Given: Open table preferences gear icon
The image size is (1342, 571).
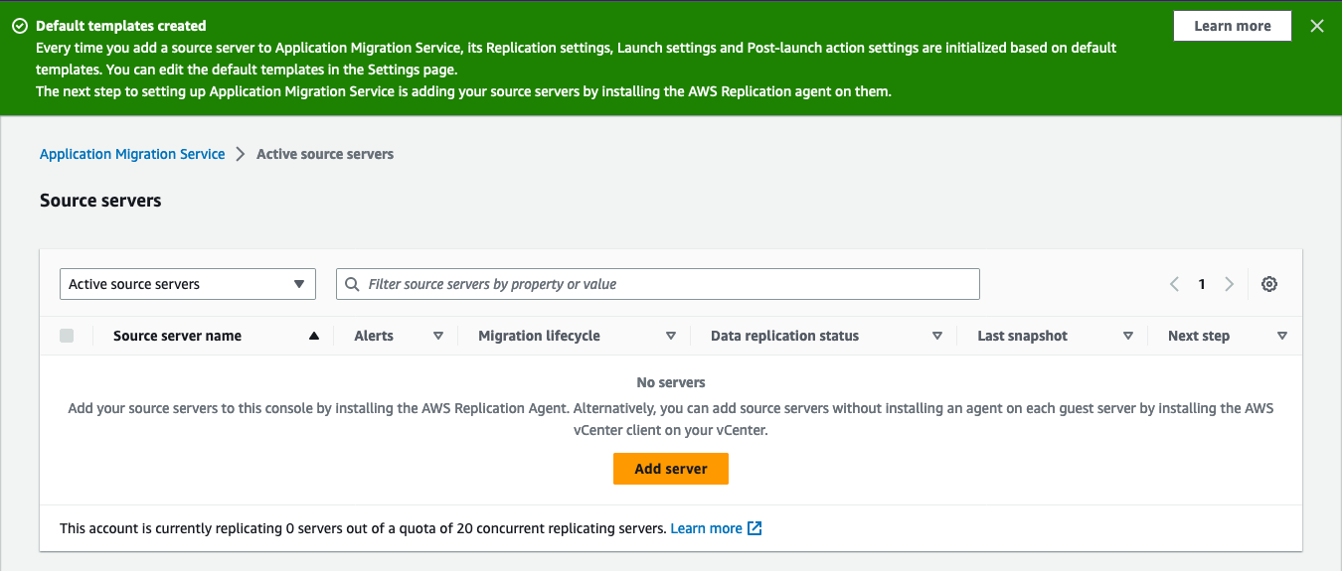Looking at the screenshot, I should 1269,284.
